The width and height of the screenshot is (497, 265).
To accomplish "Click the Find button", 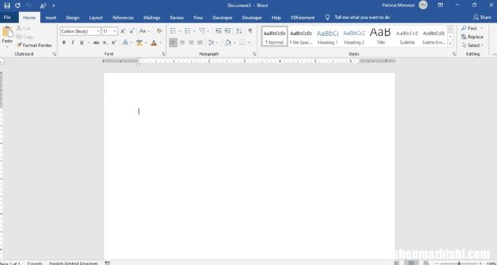I will (x=472, y=28).
